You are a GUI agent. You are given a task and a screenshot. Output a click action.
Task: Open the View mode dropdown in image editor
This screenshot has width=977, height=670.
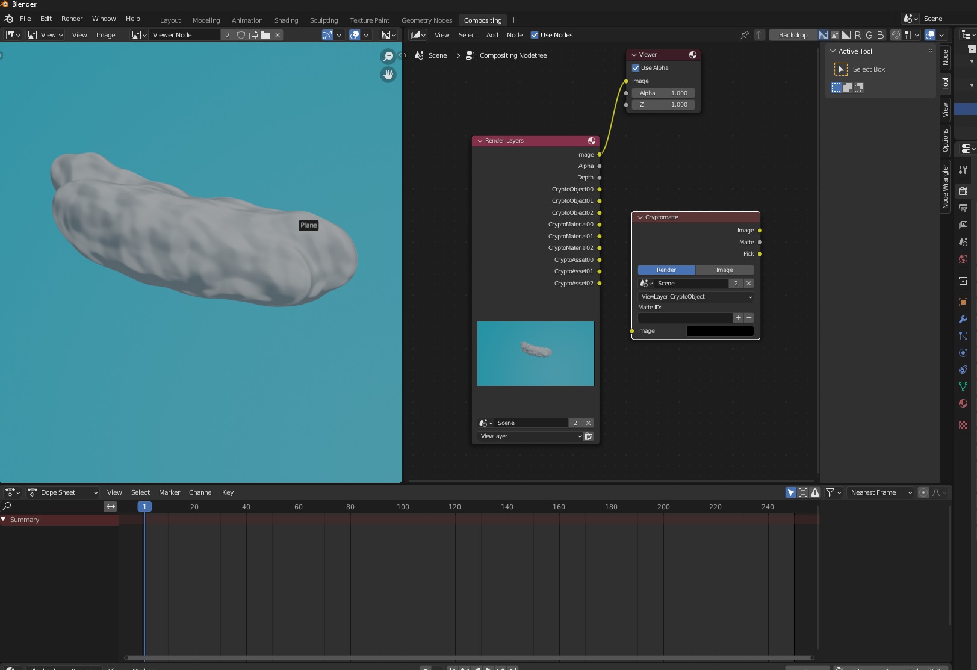tap(45, 35)
